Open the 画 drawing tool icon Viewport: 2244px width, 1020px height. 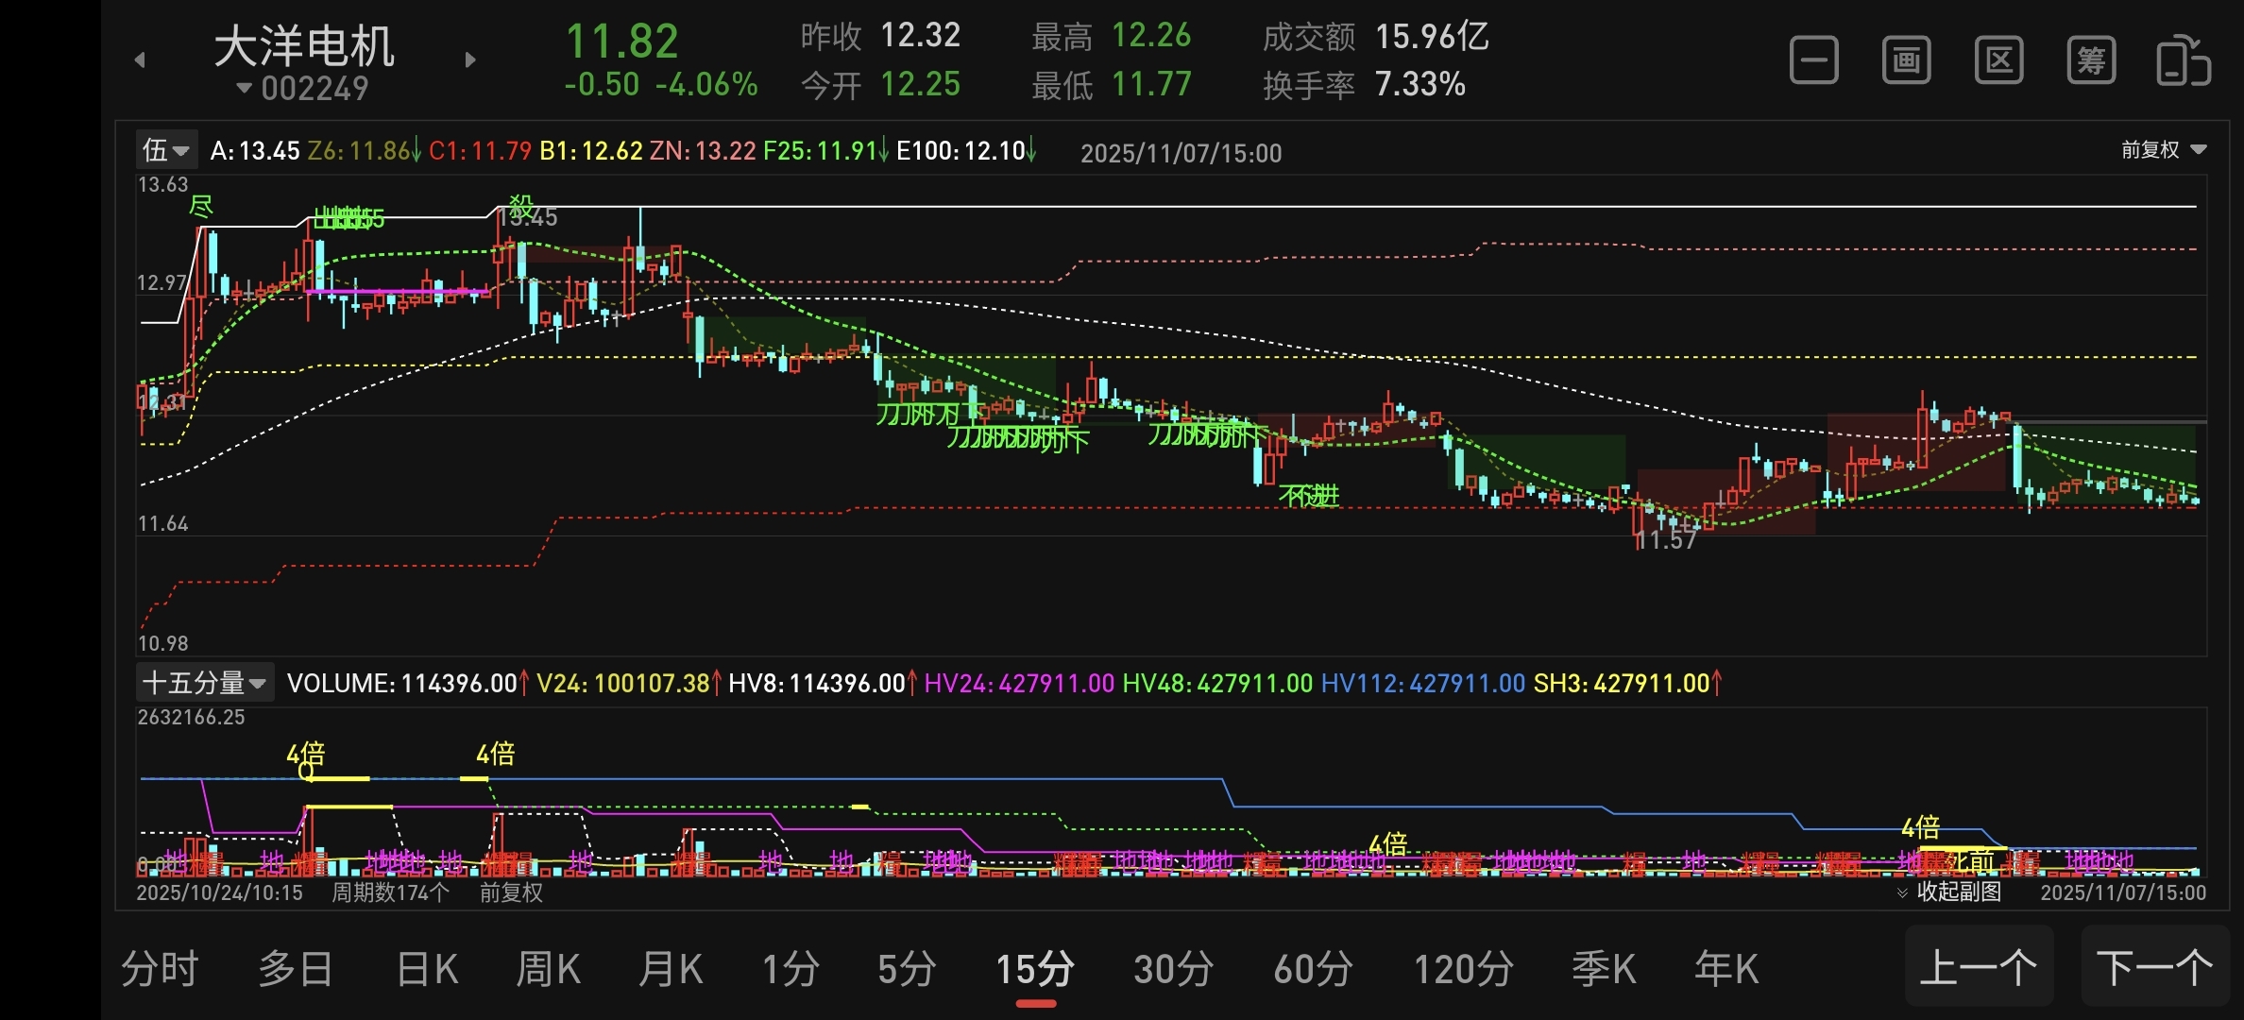[1906, 61]
